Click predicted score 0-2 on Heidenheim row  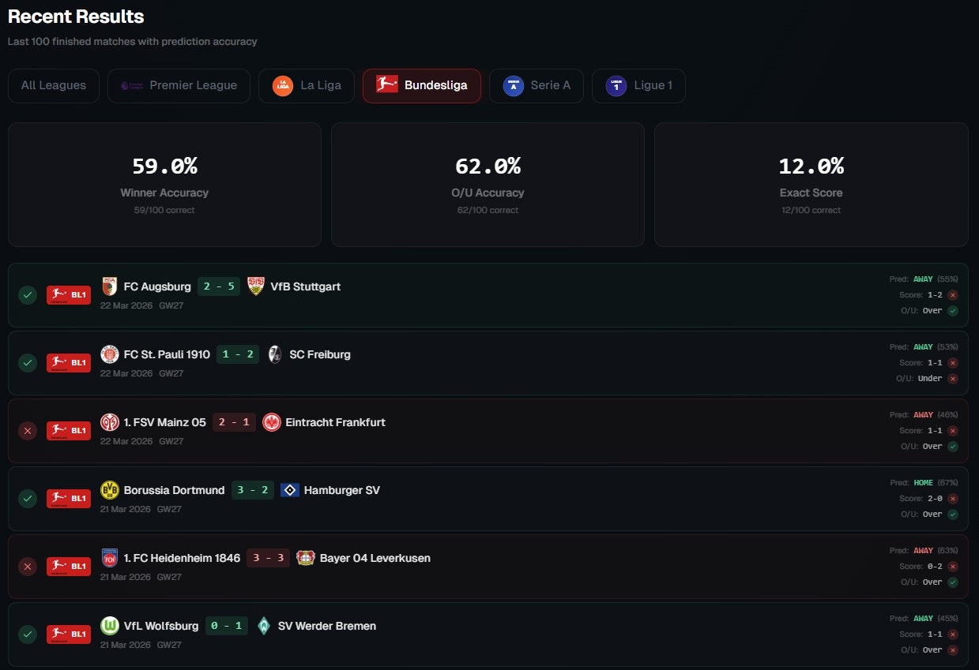click(x=935, y=566)
